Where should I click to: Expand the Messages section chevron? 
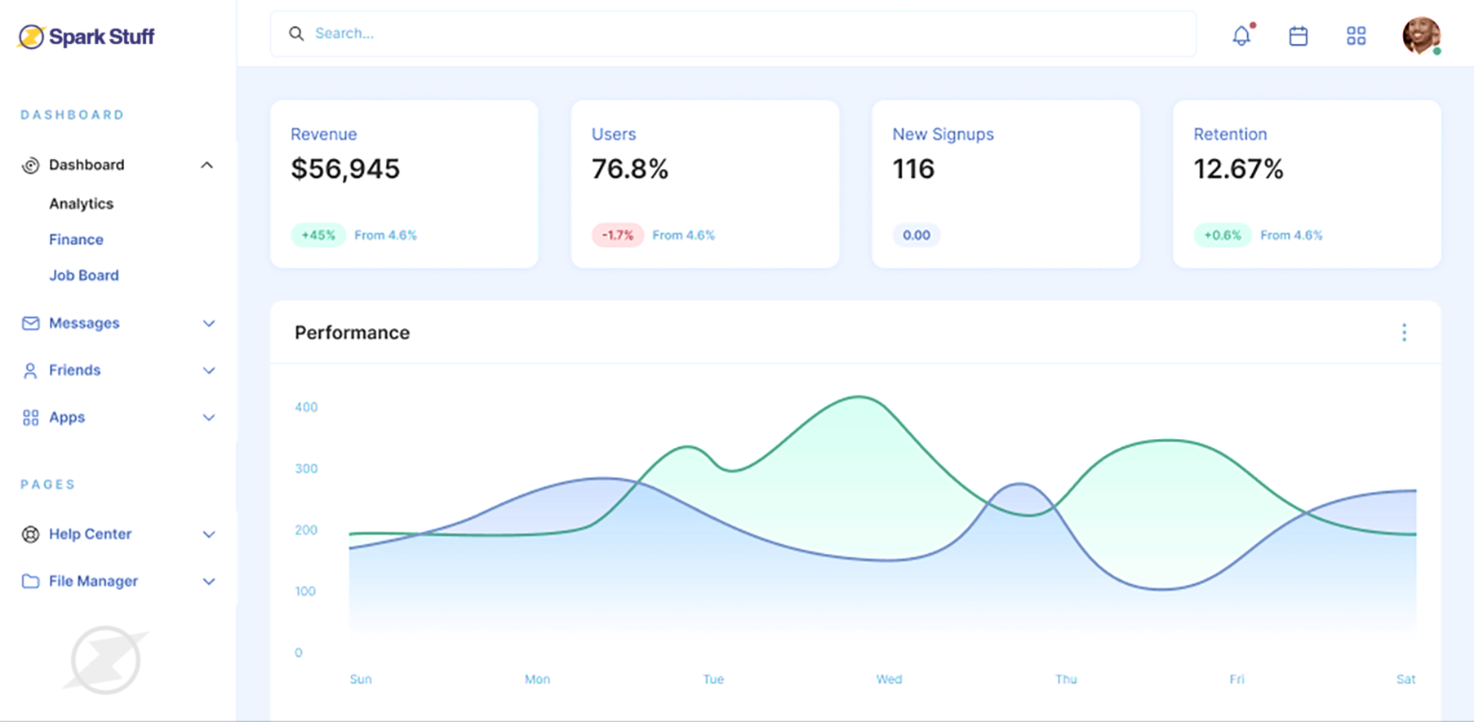(209, 323)
